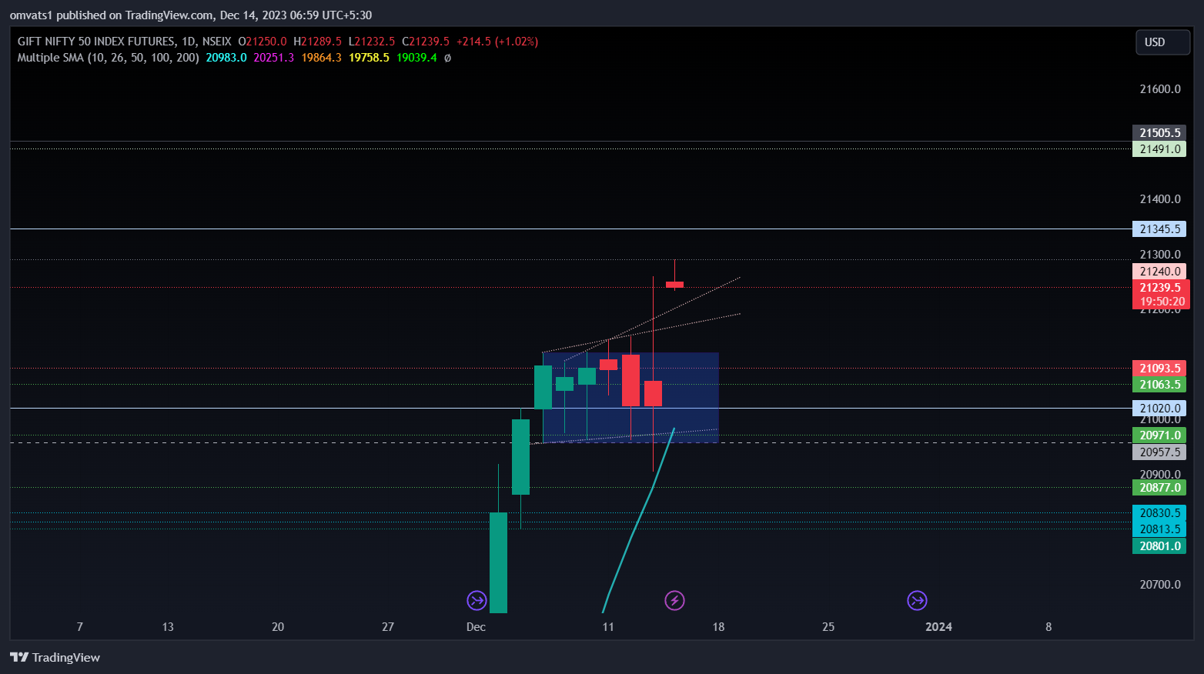
Task: Click the 20877.0 green price label
Action: click(1159, 488)
